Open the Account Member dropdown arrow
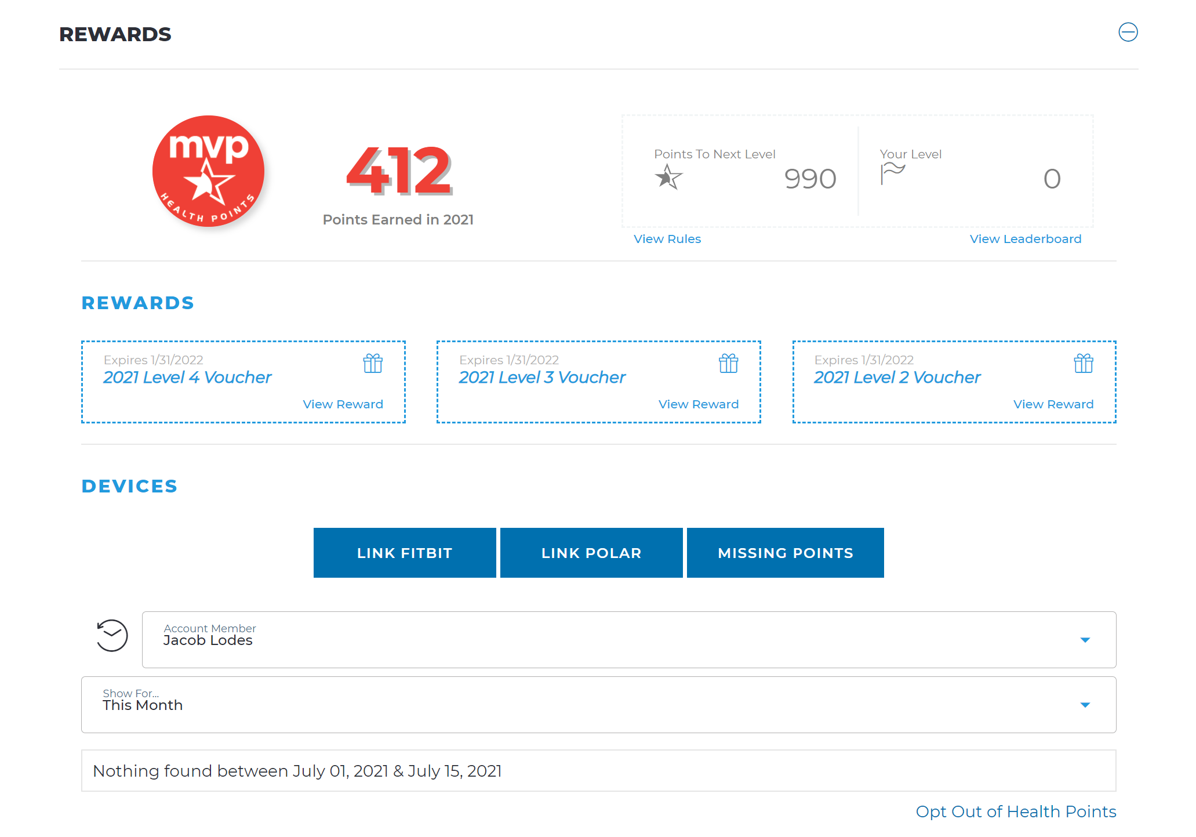 click(1085, 640)
